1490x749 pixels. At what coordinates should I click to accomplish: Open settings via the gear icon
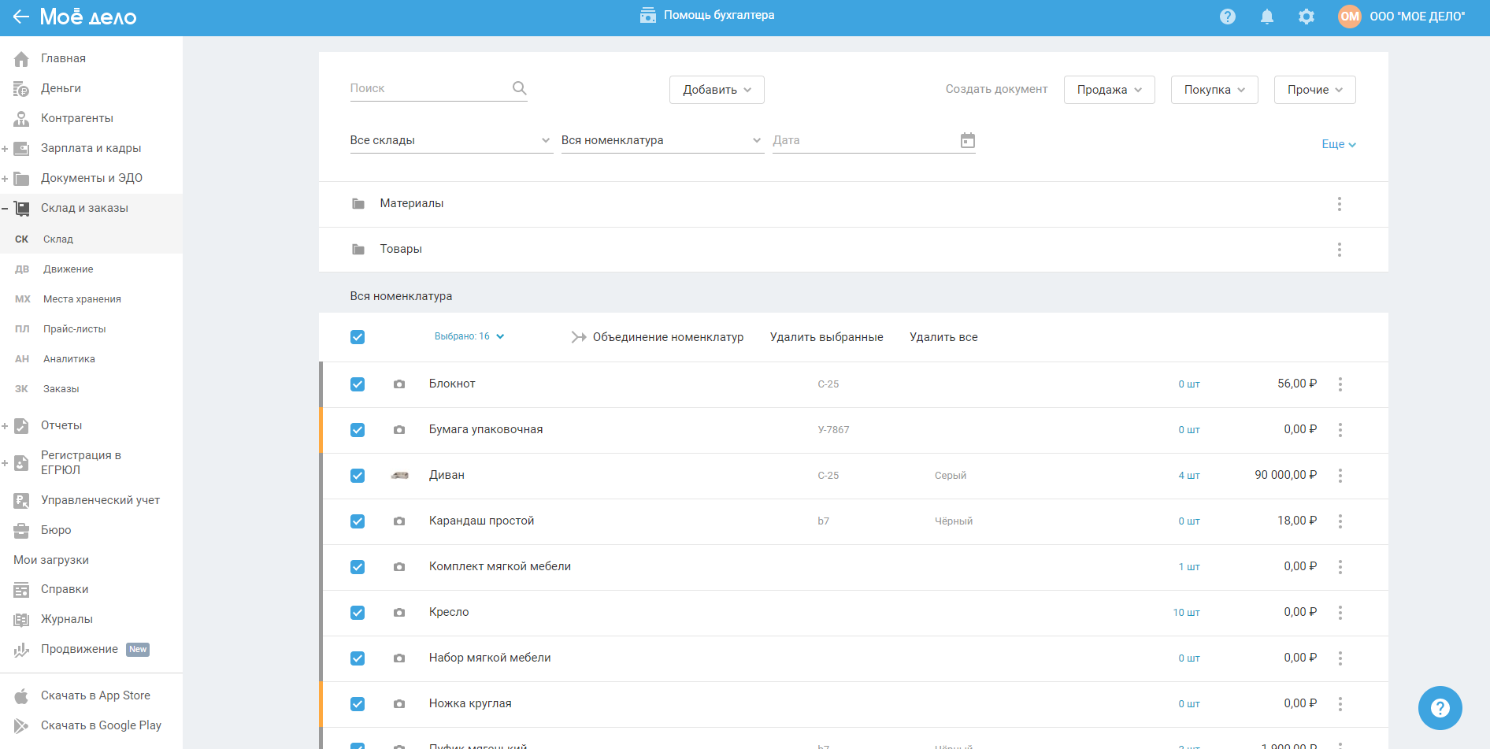click(x=1306, y=17)
